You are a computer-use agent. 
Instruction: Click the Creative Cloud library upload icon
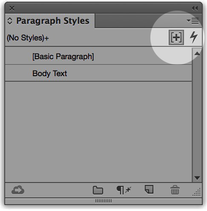coord(18,190)
